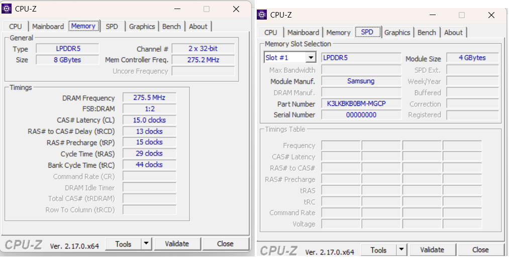Click the Tools button in the right window

pos(378,250)
